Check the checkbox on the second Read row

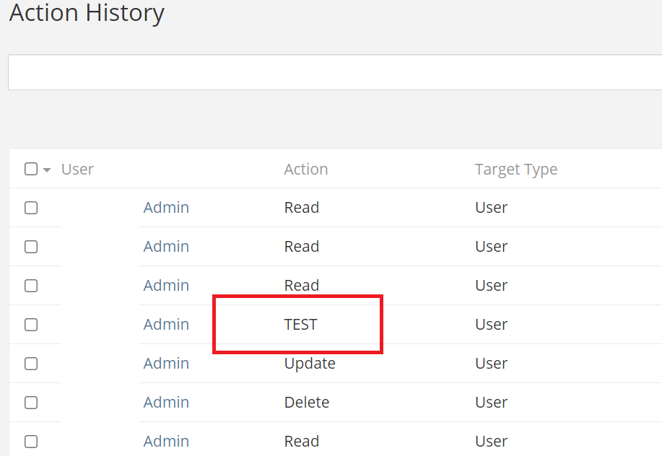click(x=30, y=247)
